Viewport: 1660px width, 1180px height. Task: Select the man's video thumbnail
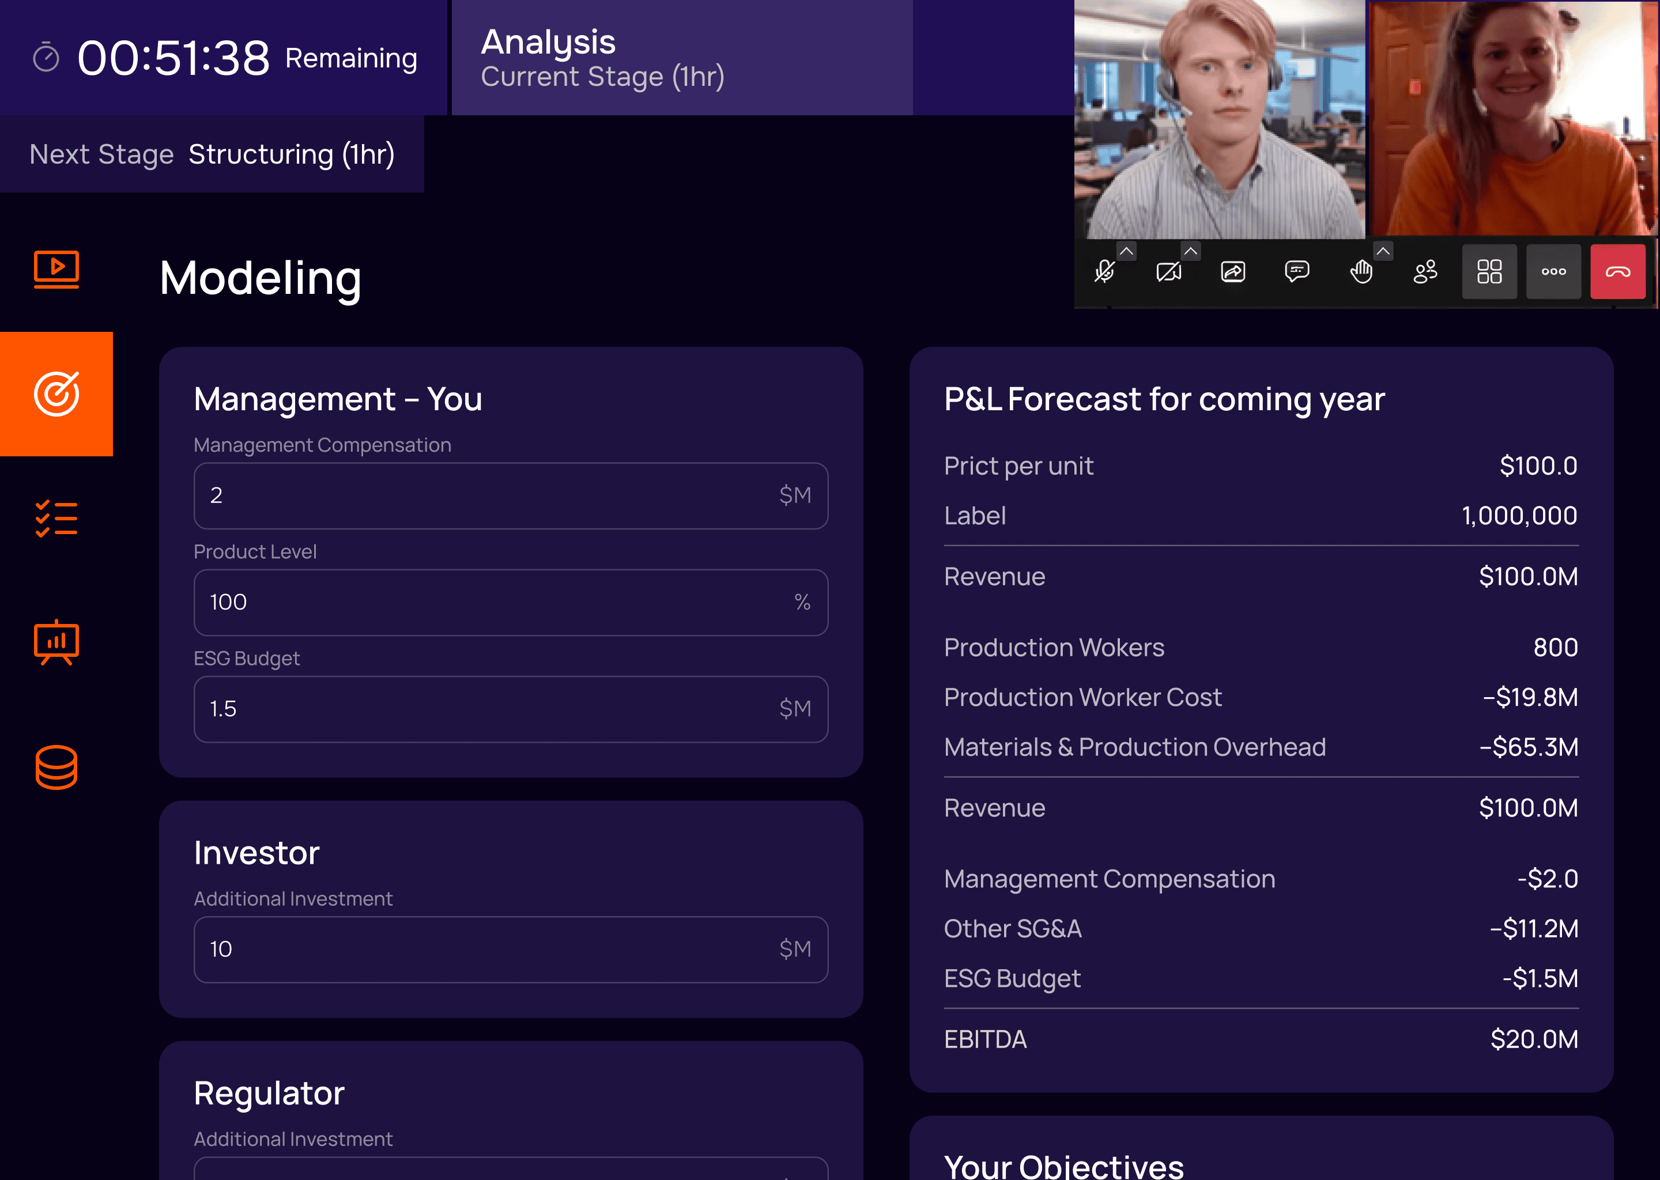[1220, 119]
